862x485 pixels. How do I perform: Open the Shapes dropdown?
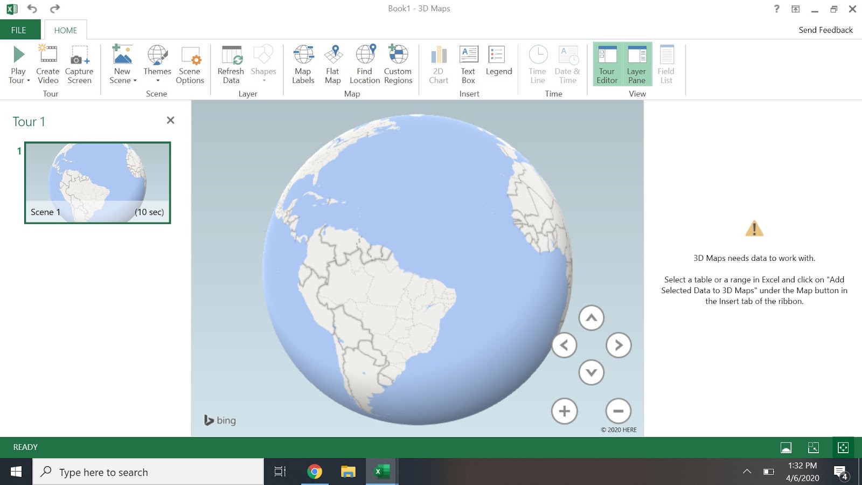pos(263,65)
